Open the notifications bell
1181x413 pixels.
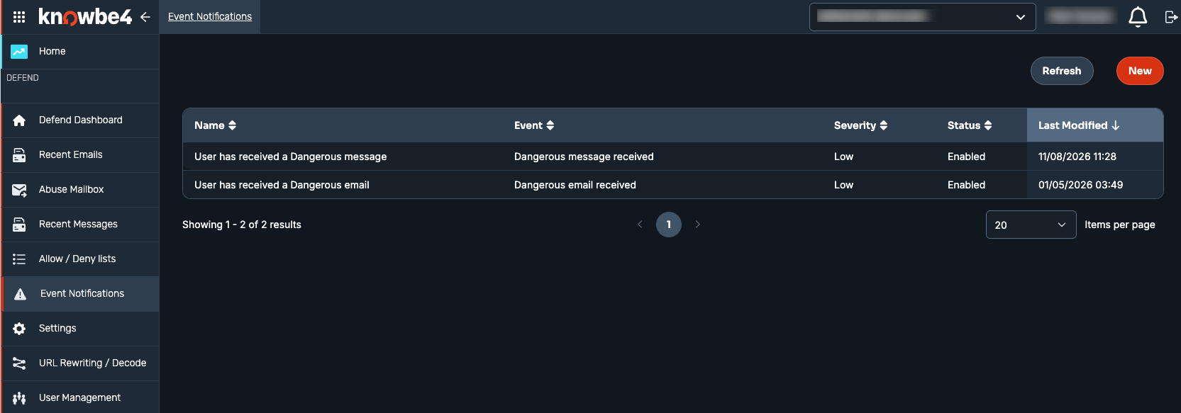tap(1138, 17)
